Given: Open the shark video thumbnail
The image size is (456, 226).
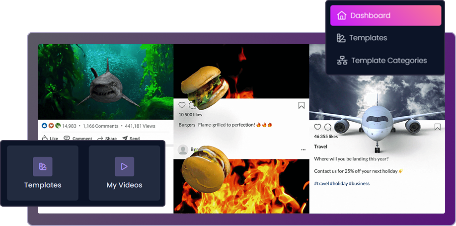Looking at the screenshot, I should (x=105, y=82).
